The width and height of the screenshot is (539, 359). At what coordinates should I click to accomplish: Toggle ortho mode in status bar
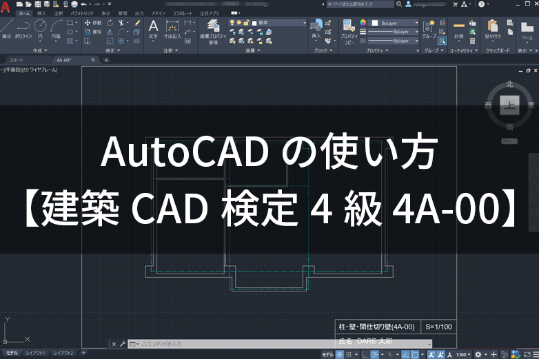[365, 355]
